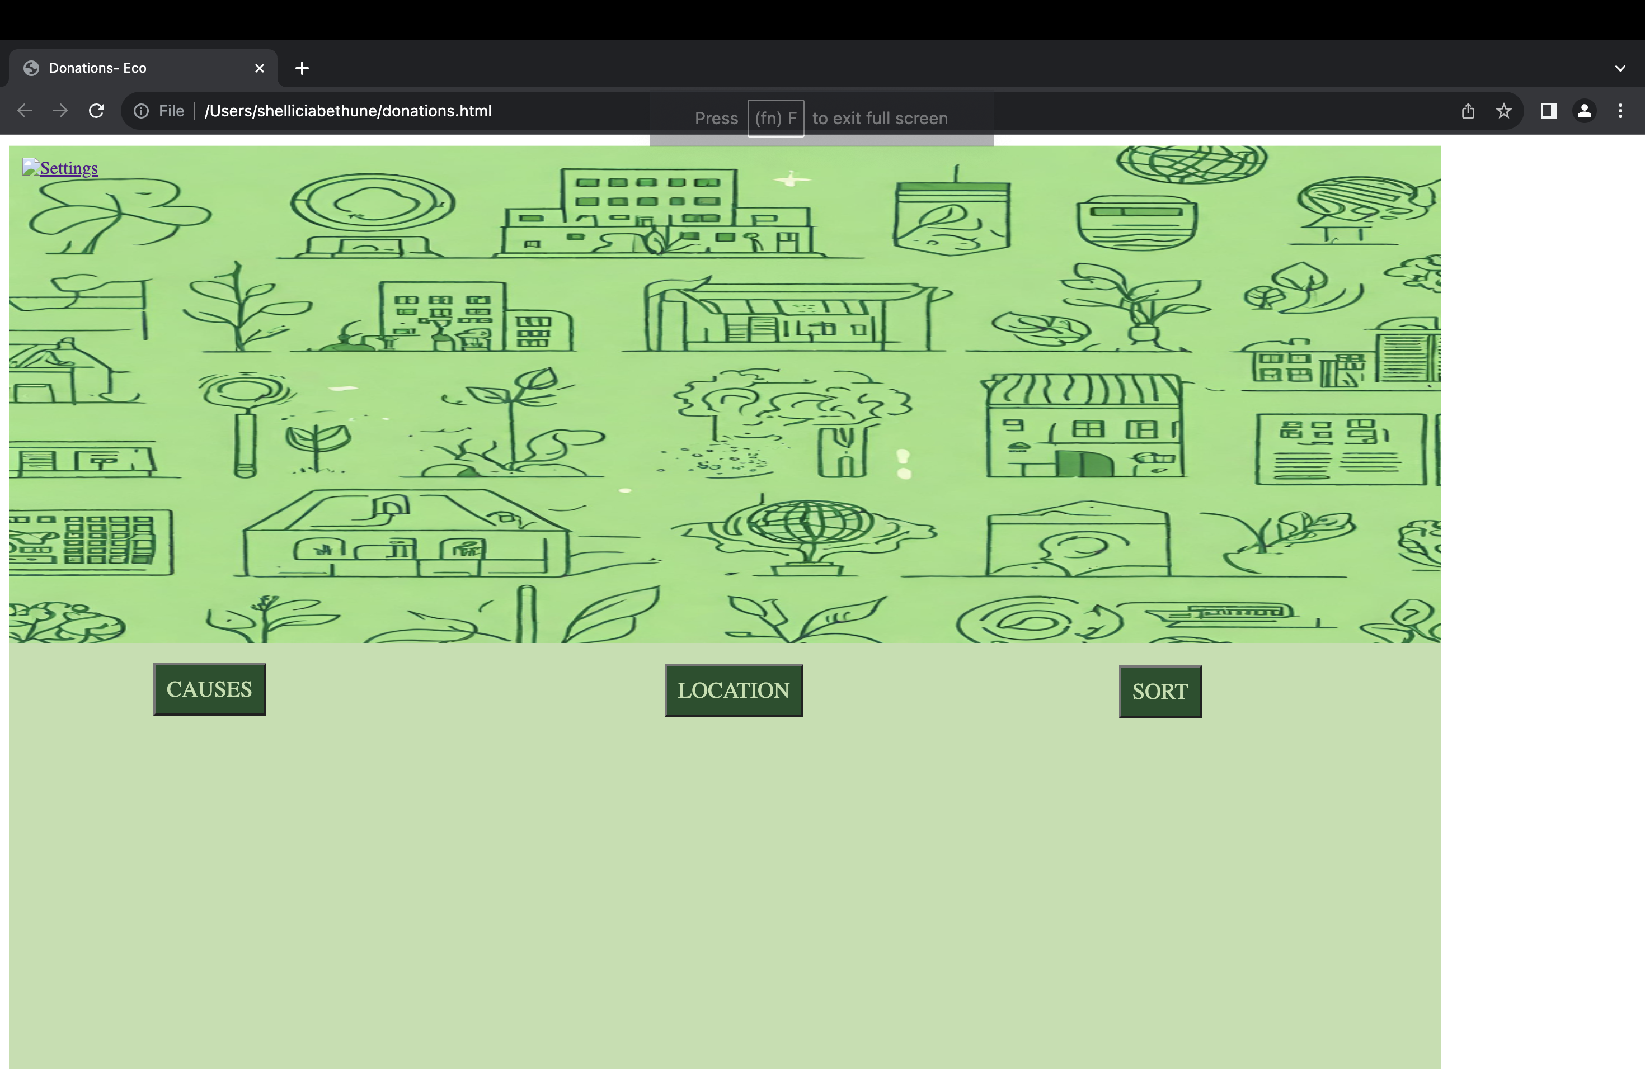Reload the donations page
Viewport: 1645px width, 1069px height.
[x=97, y=111]
